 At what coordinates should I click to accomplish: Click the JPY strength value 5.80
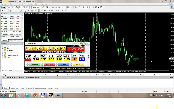[x=74, y=59]
